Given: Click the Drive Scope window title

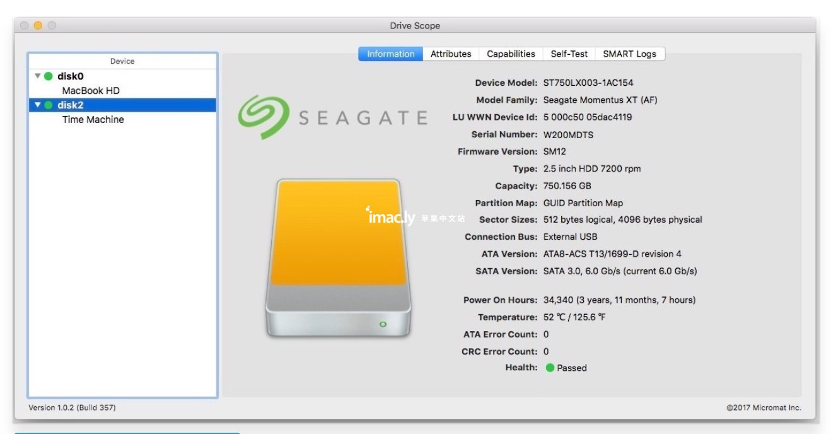Looking at the screenshot, I should coord(415,26).
